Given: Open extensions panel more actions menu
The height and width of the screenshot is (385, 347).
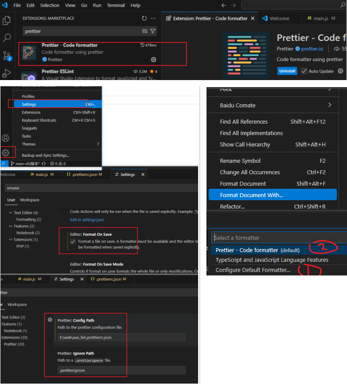Looking at the screenshot, I should [x=153, y=18].
